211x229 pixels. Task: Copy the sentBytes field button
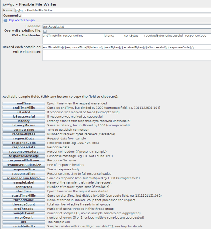[x=24, y=187]
